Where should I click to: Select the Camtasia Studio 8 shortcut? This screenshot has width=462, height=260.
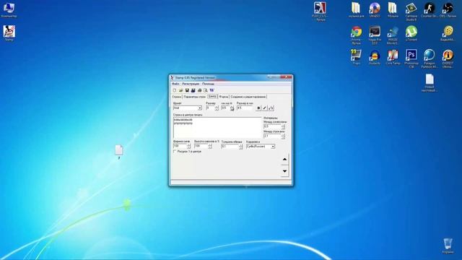coord(411,12)
